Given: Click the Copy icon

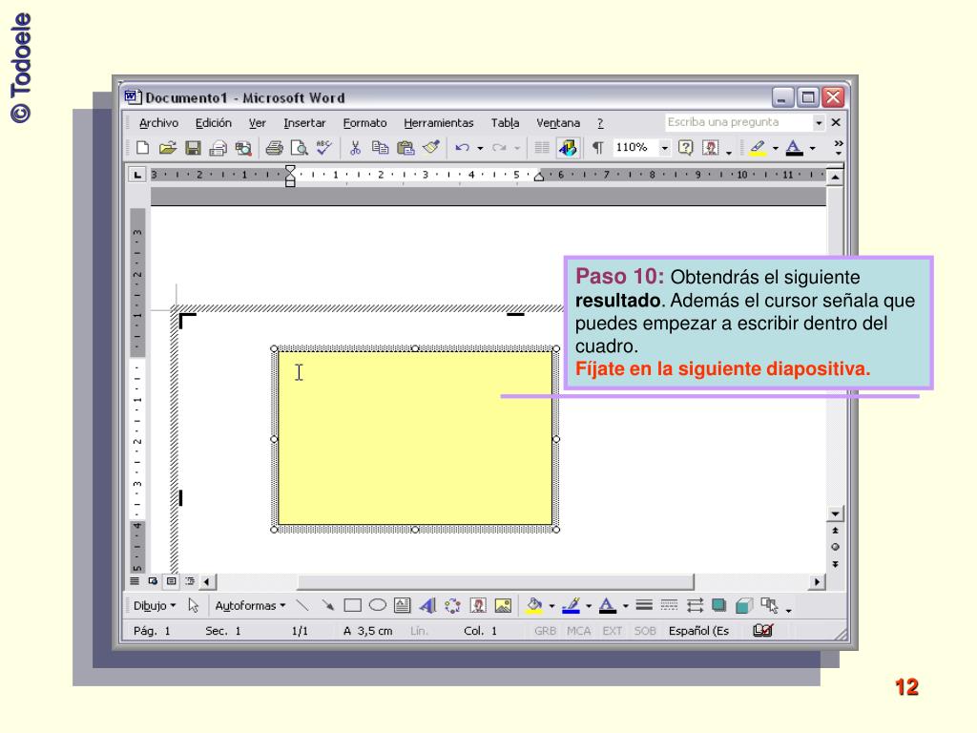Looking at the screenshot, I should pyautogui.click(x=380, y=148).
